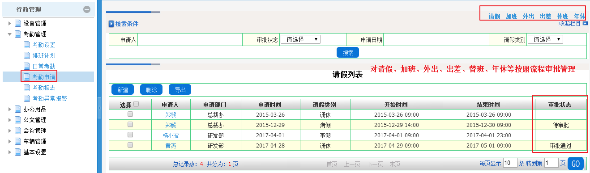Click the 会议管理 document icon

pos(18,131)
